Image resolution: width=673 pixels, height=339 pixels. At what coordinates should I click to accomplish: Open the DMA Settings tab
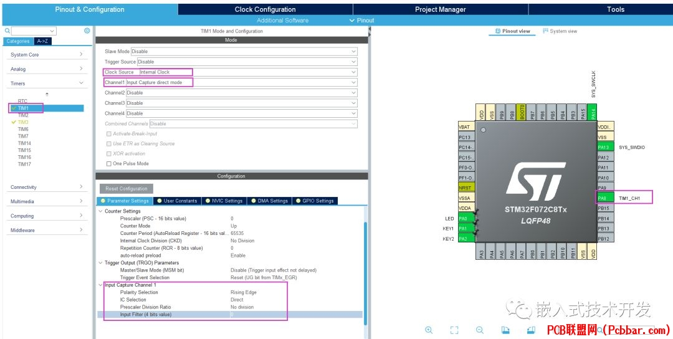click(269, 201)
